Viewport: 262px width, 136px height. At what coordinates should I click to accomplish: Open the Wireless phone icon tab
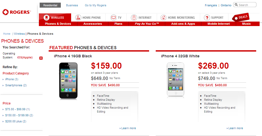pos(47,17)
